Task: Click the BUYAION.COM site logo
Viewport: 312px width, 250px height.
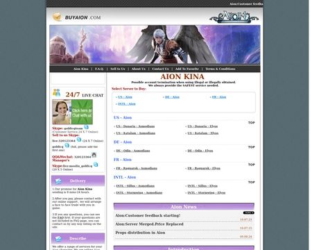Action: click(x=76, y=17)
